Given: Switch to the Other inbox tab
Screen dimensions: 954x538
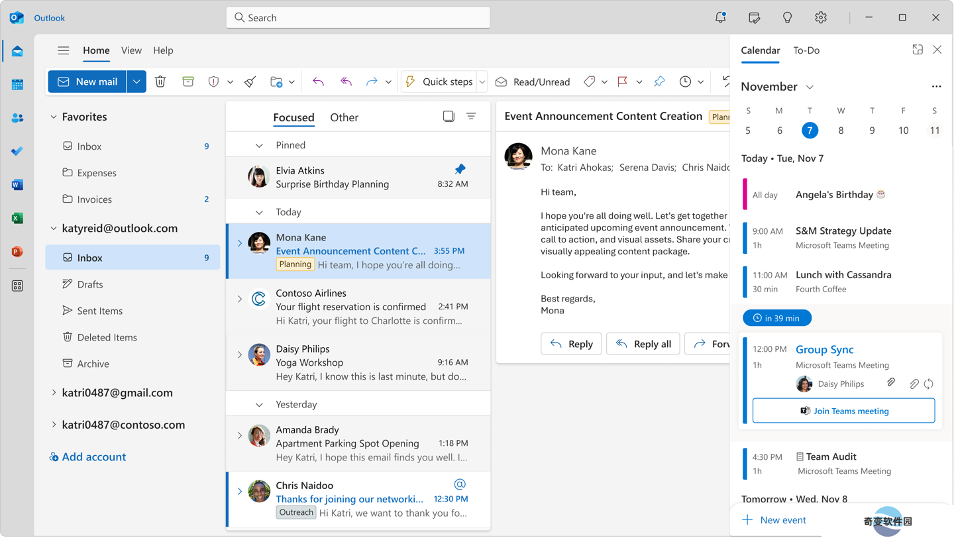Looking at the screenshot, I should click(x=344, y=117).
